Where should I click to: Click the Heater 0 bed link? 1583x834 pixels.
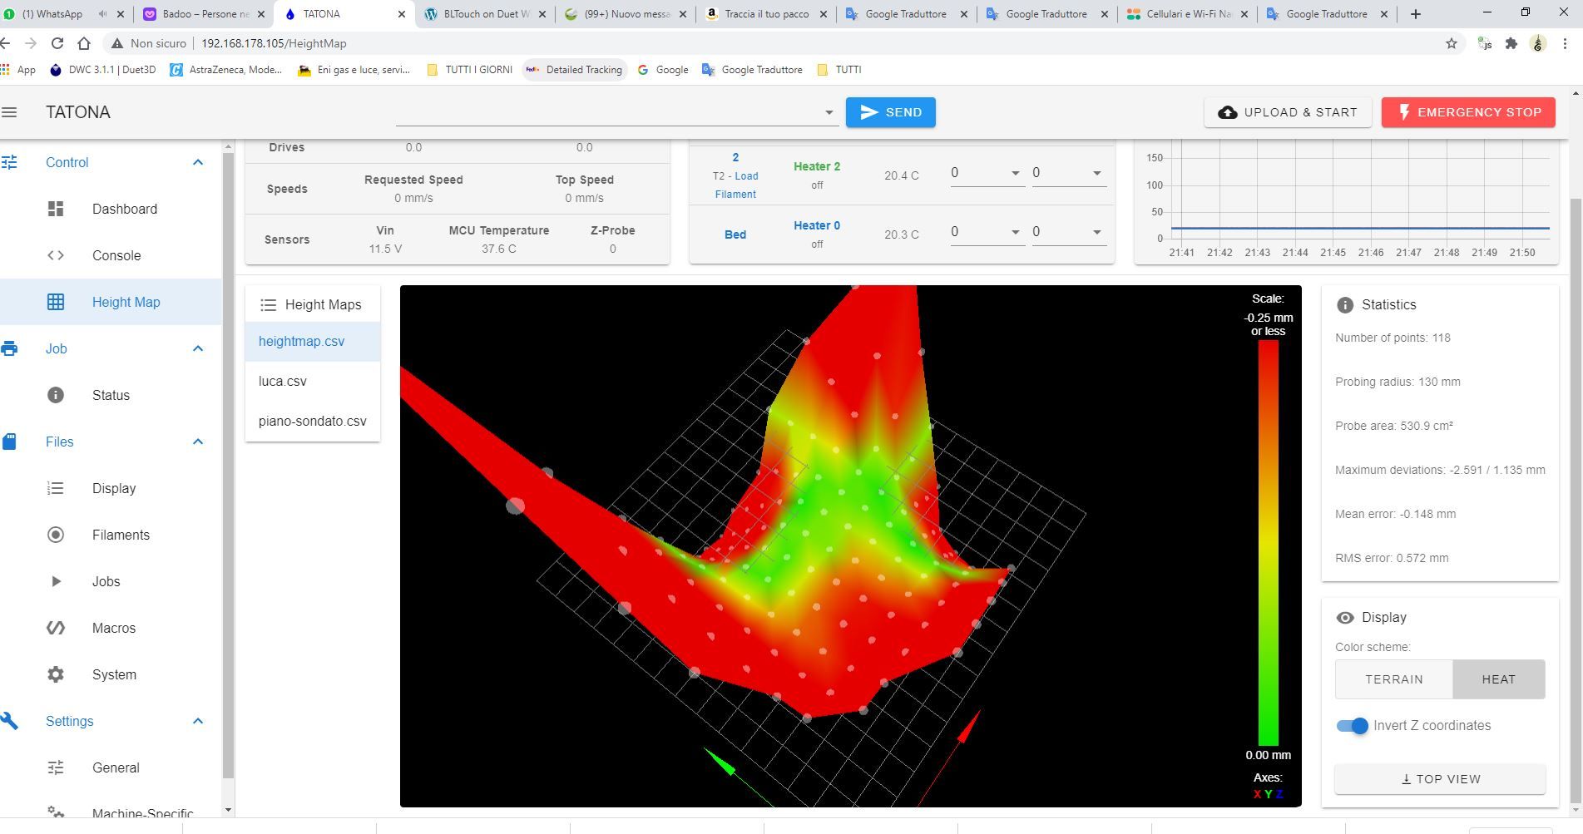(x=817, y=225)
